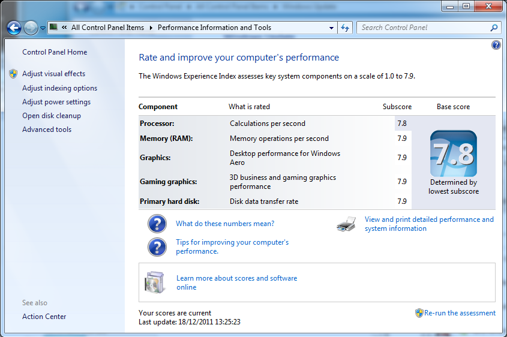Click the Component column header
This screenshot has width=507, height=337.
tap(158, 107)
